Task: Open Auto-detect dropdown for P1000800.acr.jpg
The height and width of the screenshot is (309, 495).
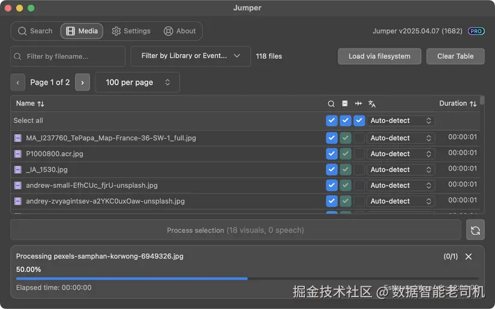Action: 401,154
